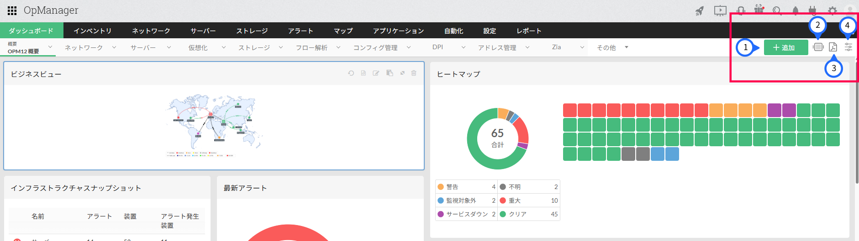Open the レポート menu item
The image size is (859, 241).
pos(529,31)
